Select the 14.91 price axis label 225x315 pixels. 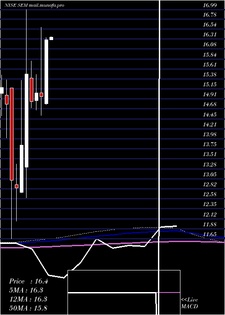210,94
